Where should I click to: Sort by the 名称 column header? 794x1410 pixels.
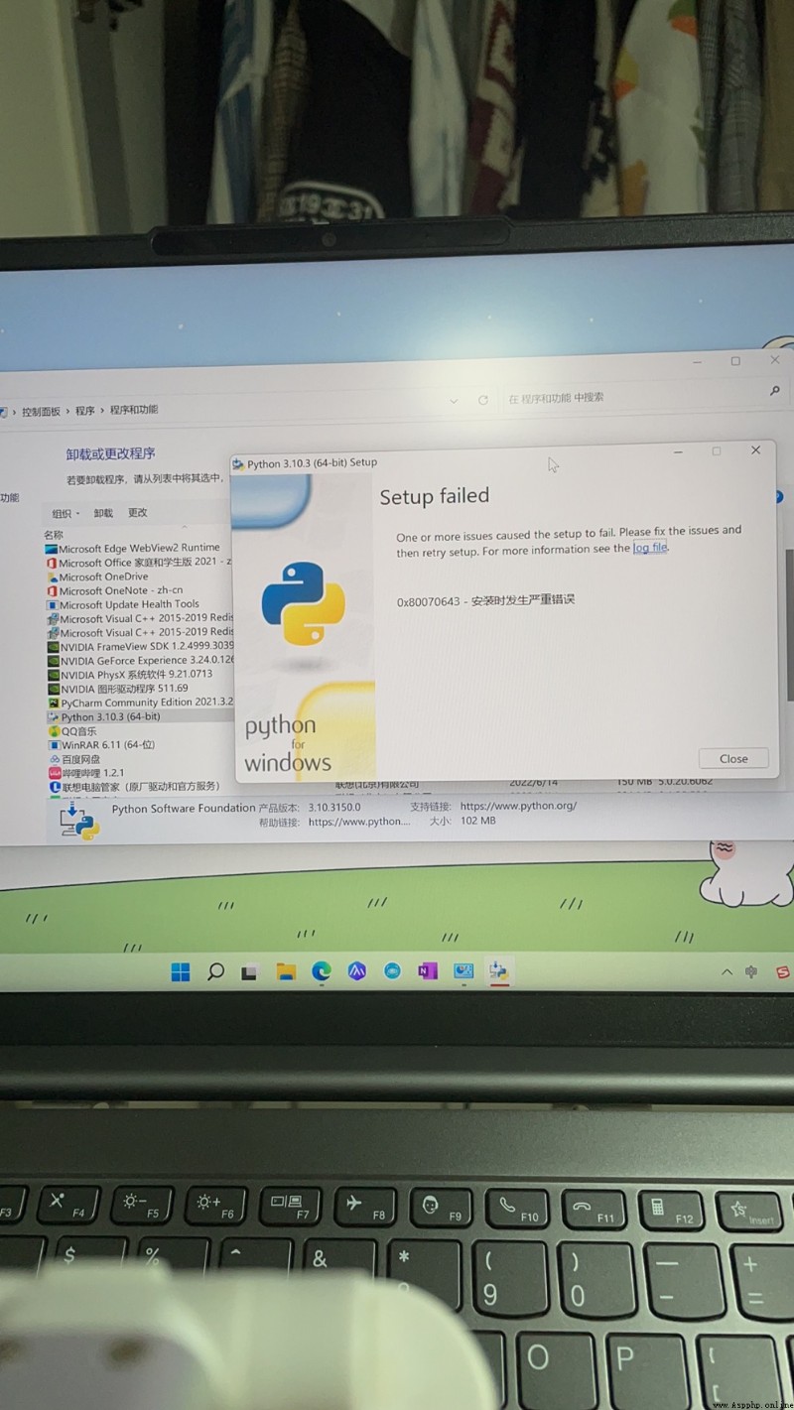tap(53, 535)
